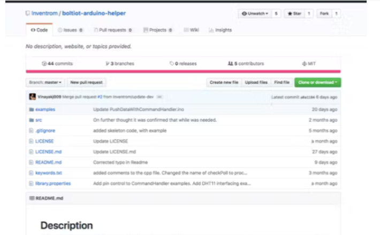The height and width of the screenshot is (235, 380).
Task: Click the pink language bar
Action: click(183, 71)
